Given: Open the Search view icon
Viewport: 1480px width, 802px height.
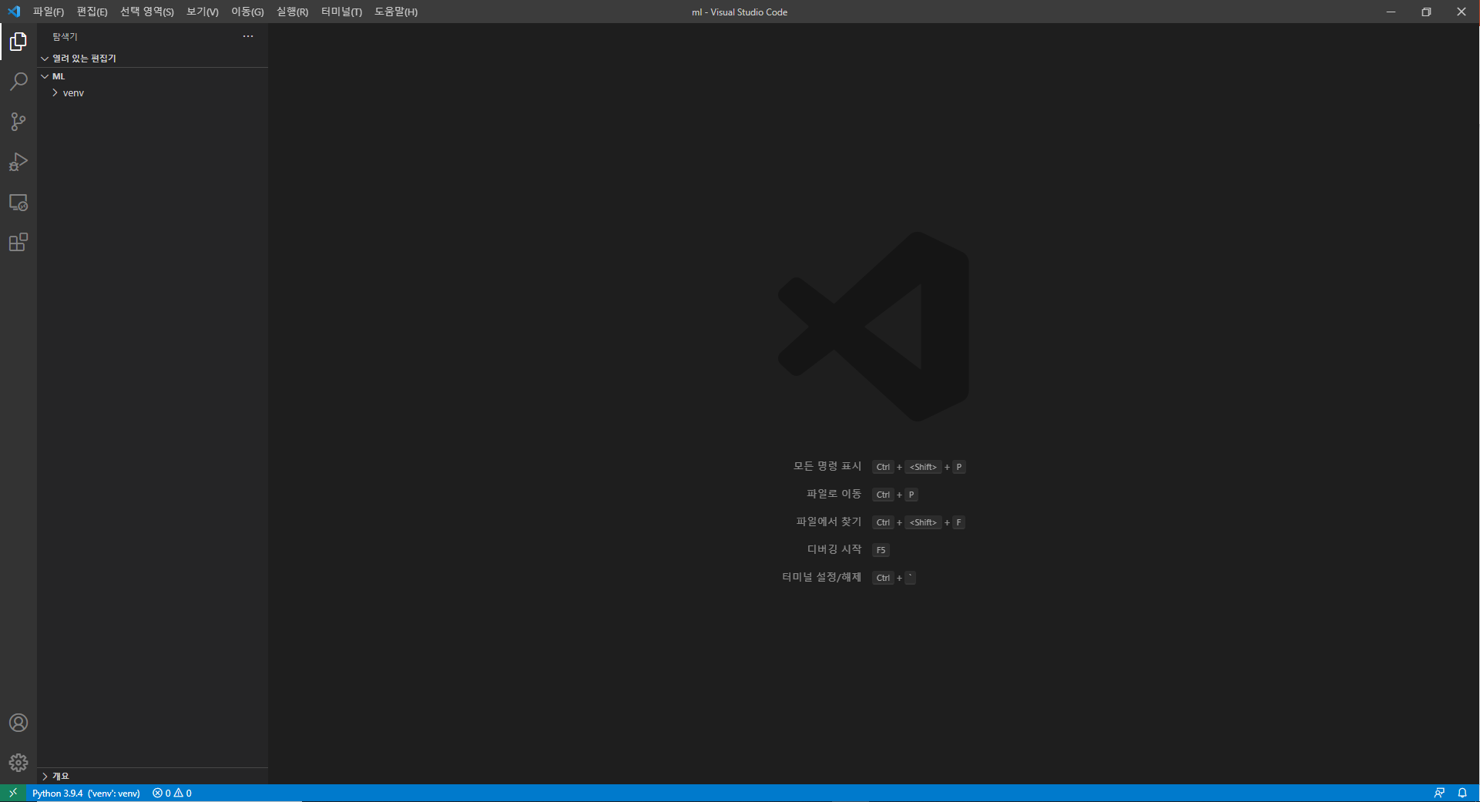Looking at the screenshot, I should tap(18, 82).
